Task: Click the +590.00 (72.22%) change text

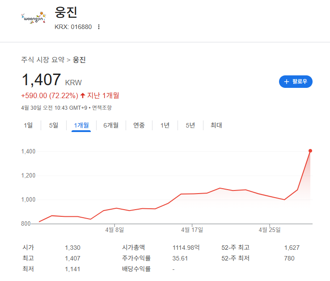Action: tap(50, 95)
